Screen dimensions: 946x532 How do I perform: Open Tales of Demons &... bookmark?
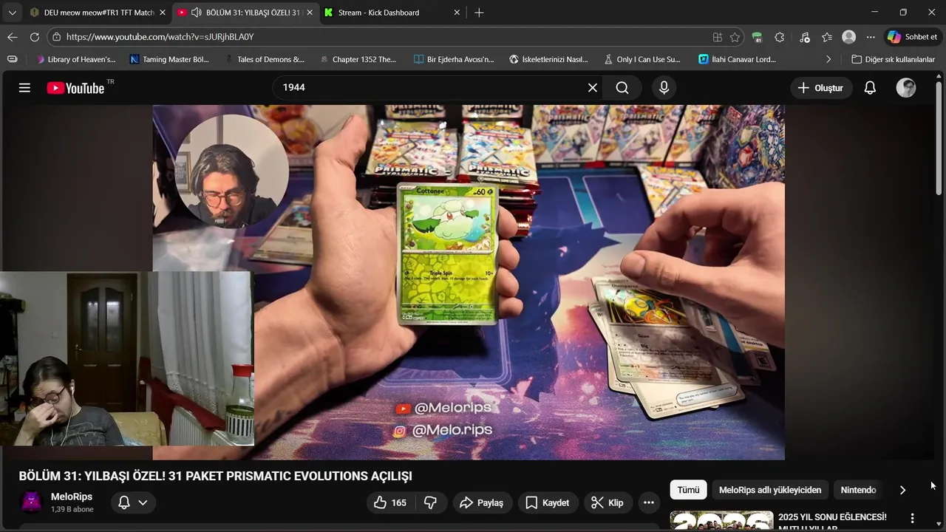click(265, 59)
